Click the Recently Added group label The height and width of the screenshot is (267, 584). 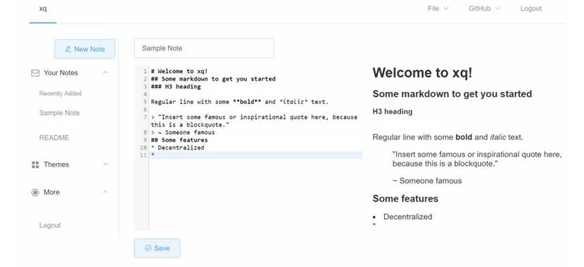pos(61,93)
